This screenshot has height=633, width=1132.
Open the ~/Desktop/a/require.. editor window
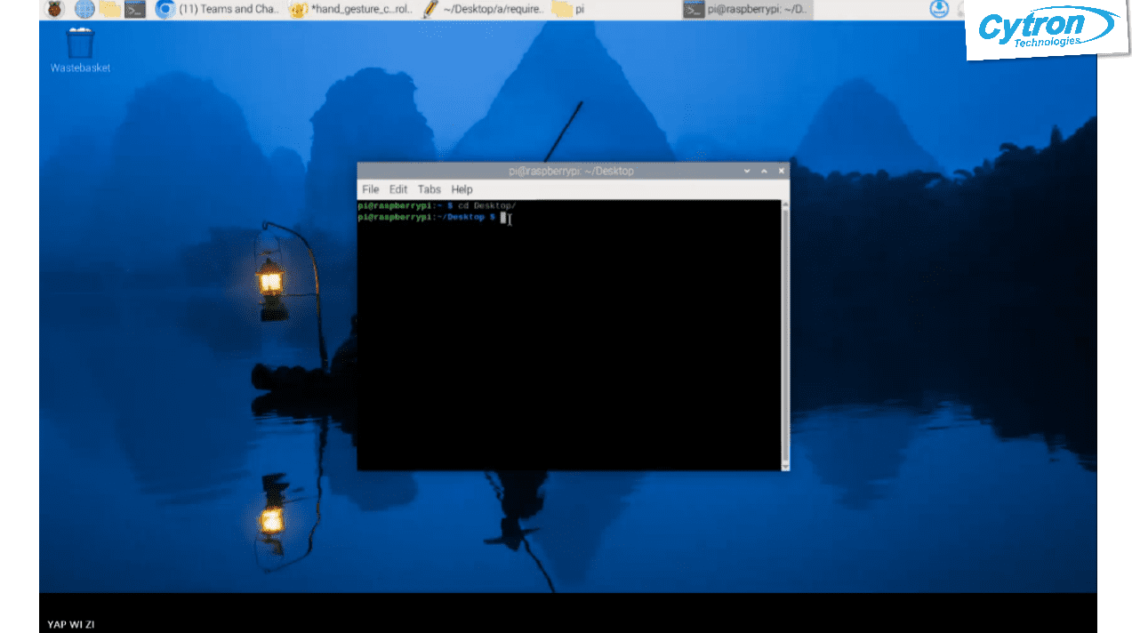tap(485, 9)
